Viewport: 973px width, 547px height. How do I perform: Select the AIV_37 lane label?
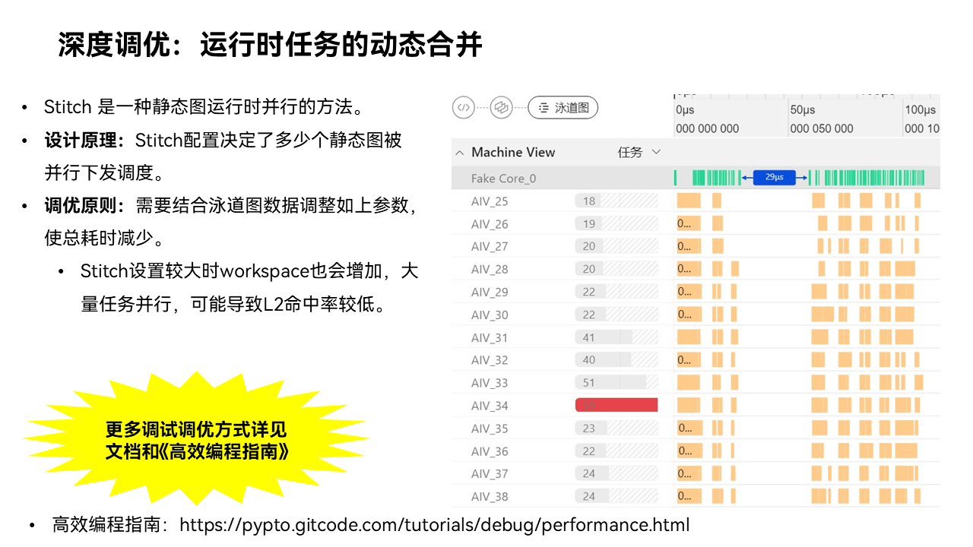[x=490, y=473]
